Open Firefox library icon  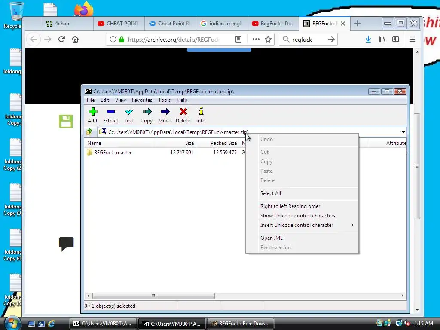click(x=382, y=39)
